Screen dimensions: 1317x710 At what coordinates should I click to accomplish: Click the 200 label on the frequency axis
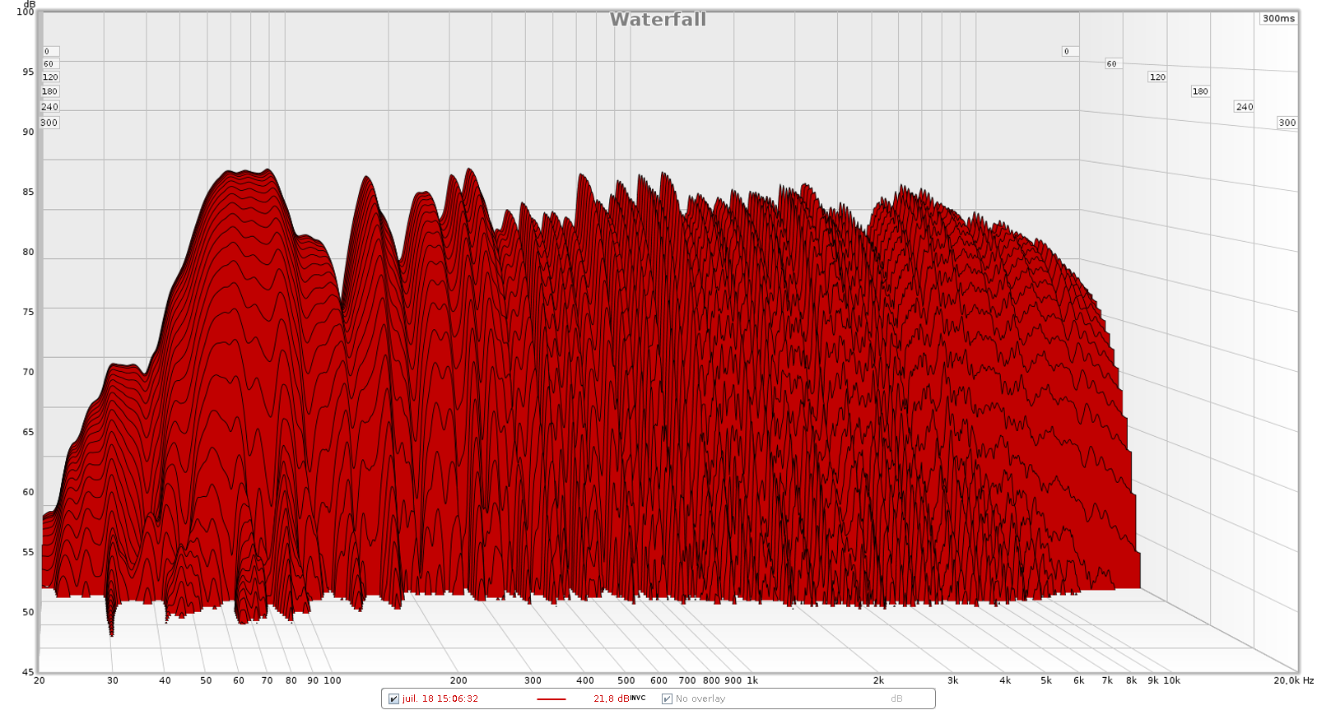[458, 680]
